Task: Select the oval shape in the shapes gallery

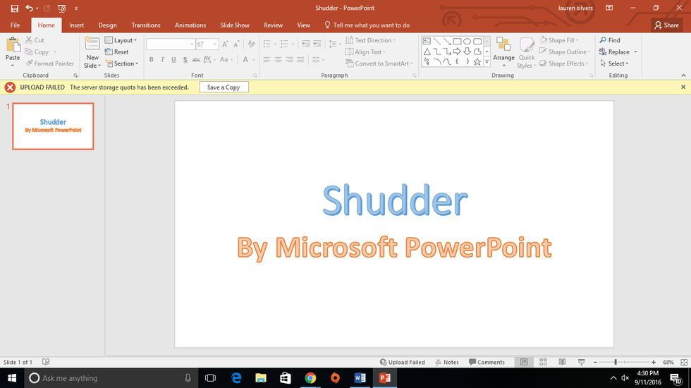Action: click(x=467, y=41)
